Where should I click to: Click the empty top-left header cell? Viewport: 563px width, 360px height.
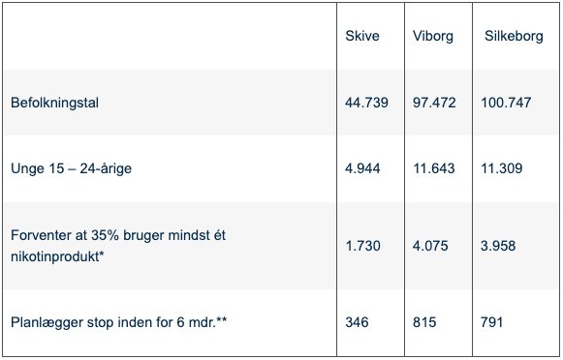point(170,36)
